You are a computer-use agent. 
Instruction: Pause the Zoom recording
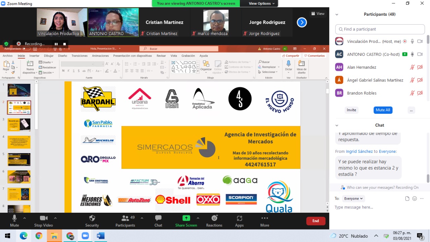pyautogui.click(x=56, y=44)
